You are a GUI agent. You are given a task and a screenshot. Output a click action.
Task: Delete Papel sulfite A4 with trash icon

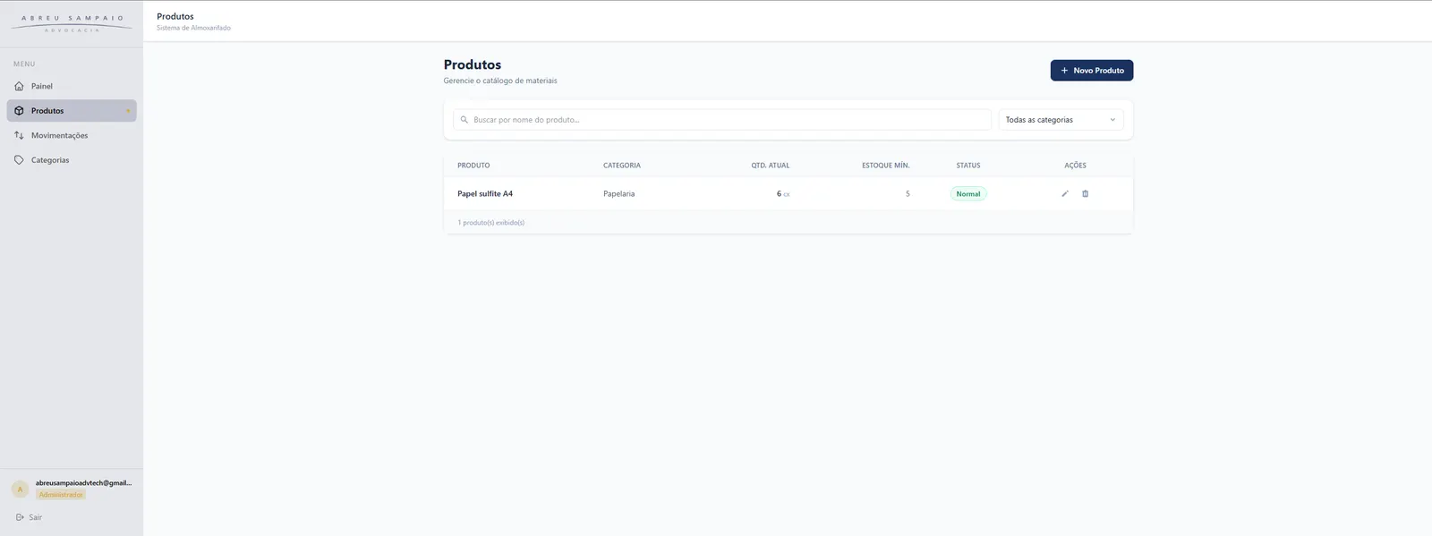pyautogui.click(x=1086, y=193)
